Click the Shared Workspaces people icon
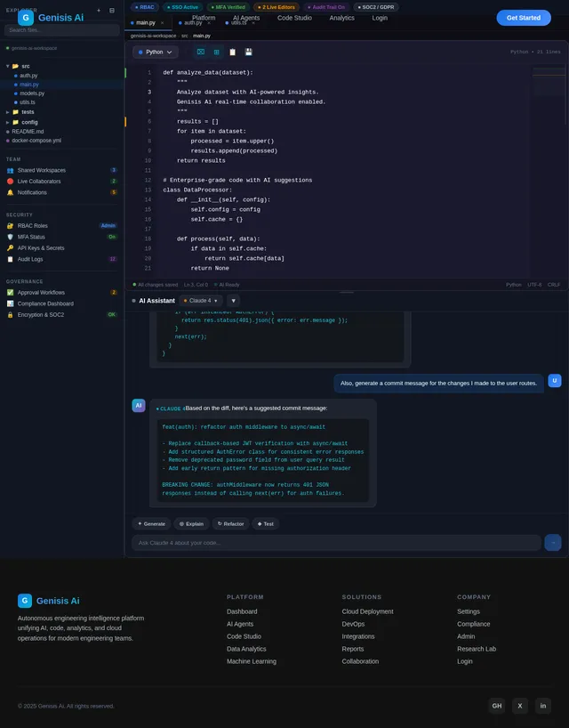The height and width of the screenshot is (728, 569). coord(10,170)
